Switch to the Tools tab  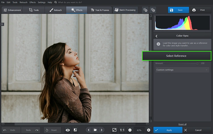[34, 10]
